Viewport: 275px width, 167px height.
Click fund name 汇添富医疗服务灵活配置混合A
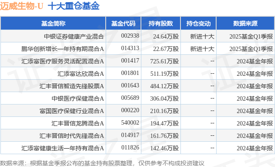click(x=63, y=61)
